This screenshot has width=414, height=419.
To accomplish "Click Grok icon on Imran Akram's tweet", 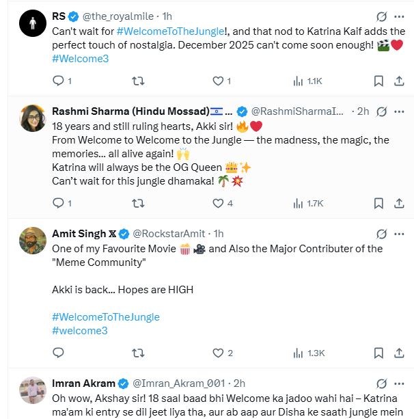I will pos(382,383).
